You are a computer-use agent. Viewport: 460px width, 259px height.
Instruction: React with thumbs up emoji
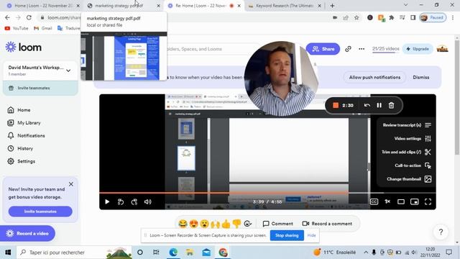[x=226, y=224]
